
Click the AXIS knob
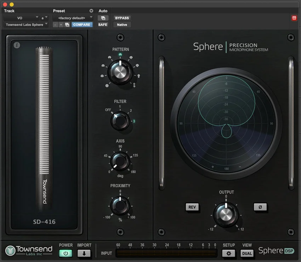click(x=120, y=161)
